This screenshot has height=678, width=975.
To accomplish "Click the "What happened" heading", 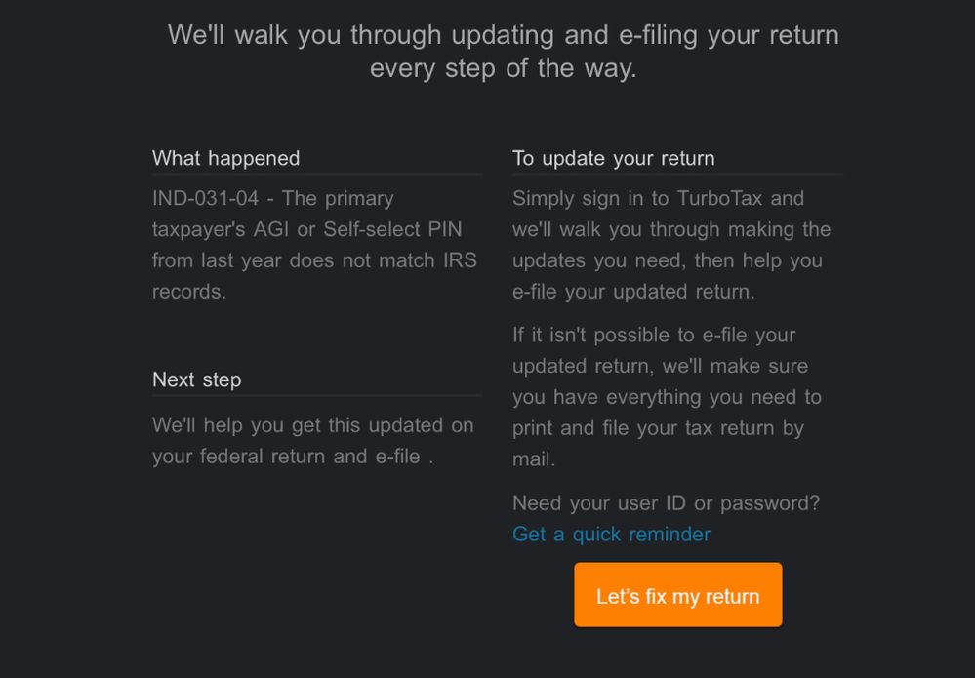I will 225,158.
